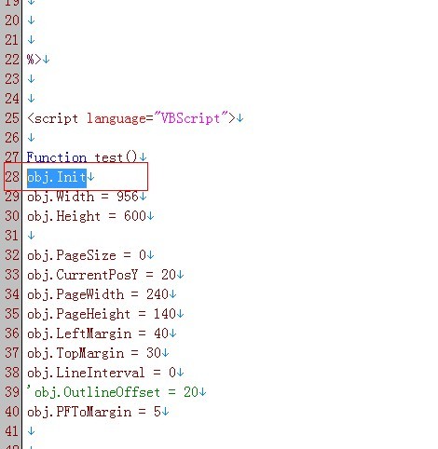This screenshot has height=449, width=438.
Task: Click the 'obj.LeftMargin = 40' line
Action: click(98, 333)
